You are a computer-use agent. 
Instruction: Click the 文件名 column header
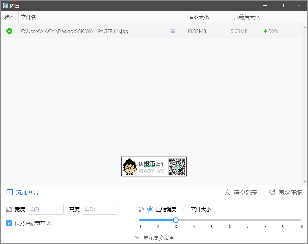28,17
